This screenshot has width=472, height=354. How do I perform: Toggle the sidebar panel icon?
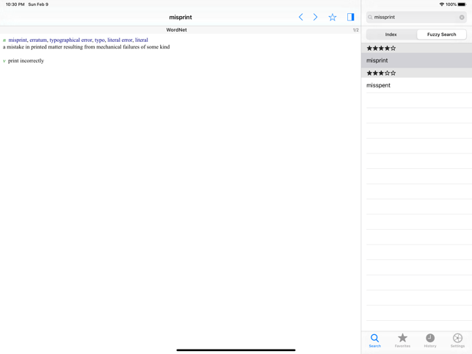(350, 17)
